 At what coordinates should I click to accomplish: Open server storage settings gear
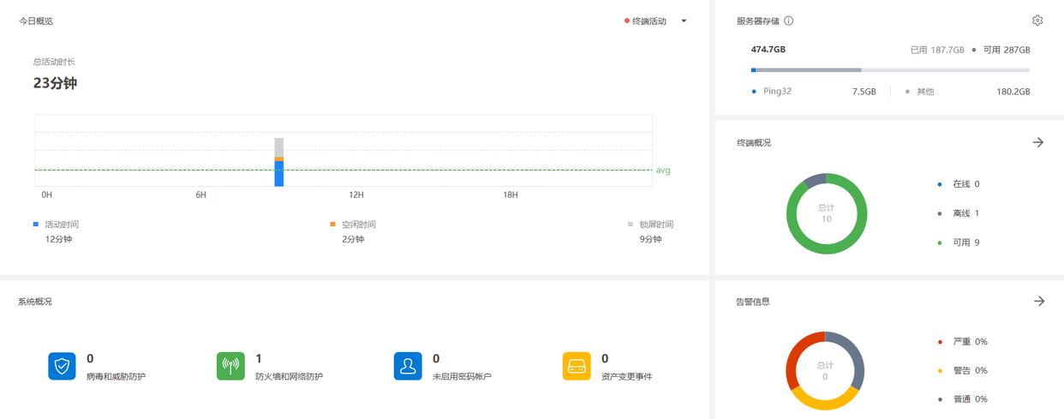pyautogui.click(x=1037, y=21)
